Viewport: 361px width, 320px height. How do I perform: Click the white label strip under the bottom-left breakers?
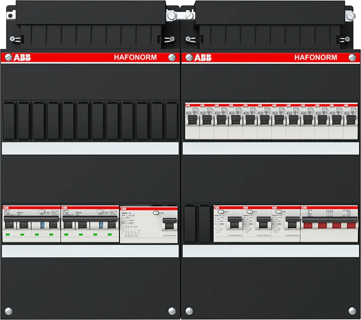click(x=90, y=251)
